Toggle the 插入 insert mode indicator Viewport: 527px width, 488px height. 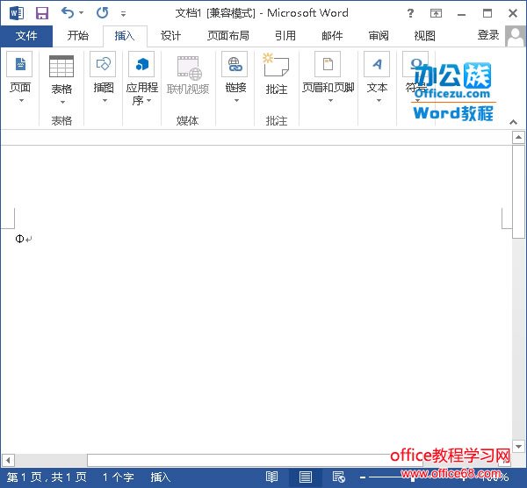[161, 477]
